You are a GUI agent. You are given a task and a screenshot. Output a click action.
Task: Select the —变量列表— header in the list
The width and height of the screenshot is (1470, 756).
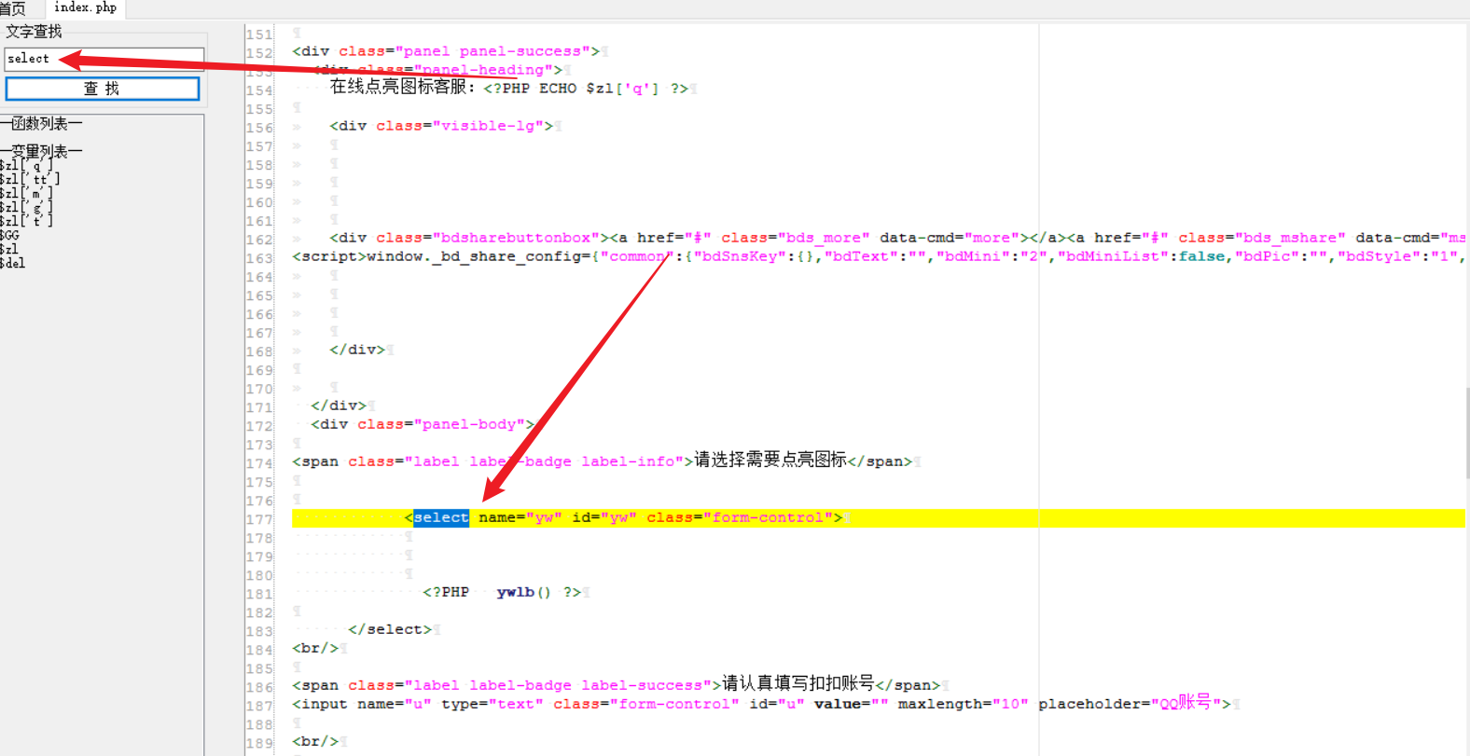[x=41, y=151]
